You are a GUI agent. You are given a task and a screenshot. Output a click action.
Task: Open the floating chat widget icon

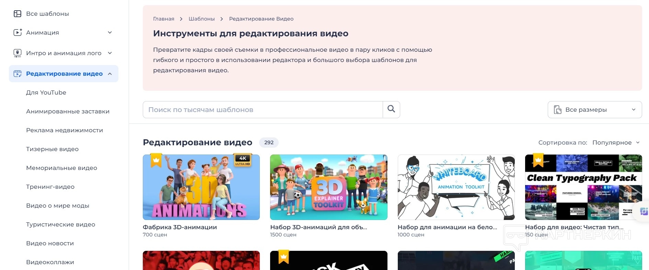pyautogui.click(x=644, y=211)
